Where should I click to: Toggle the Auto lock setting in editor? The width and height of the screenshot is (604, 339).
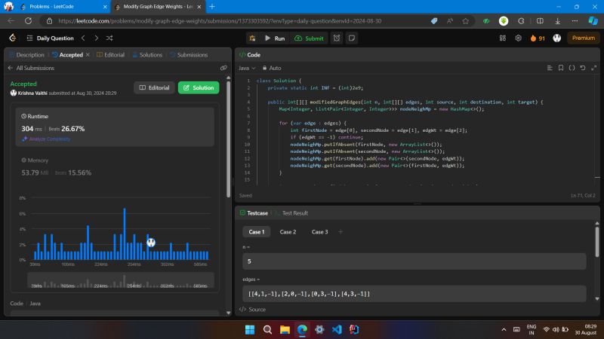click(270, 68)
